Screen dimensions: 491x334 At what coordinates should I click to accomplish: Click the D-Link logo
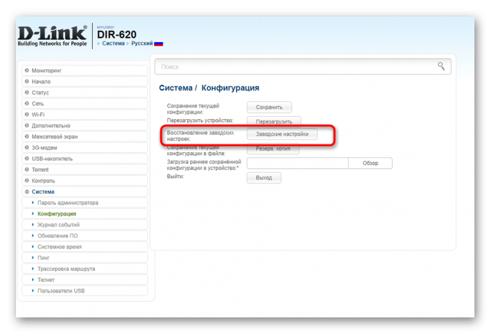(x=52, y=36)
